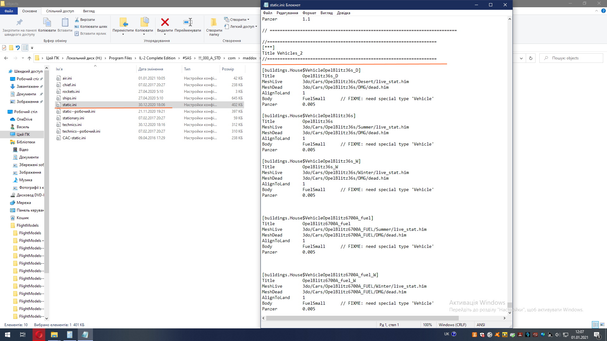Click the Create new folder icon
This screenshot has height=341, width=607.
click(214, 22)
